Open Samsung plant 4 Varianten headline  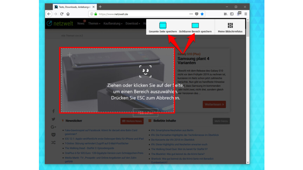click(193, 61)
